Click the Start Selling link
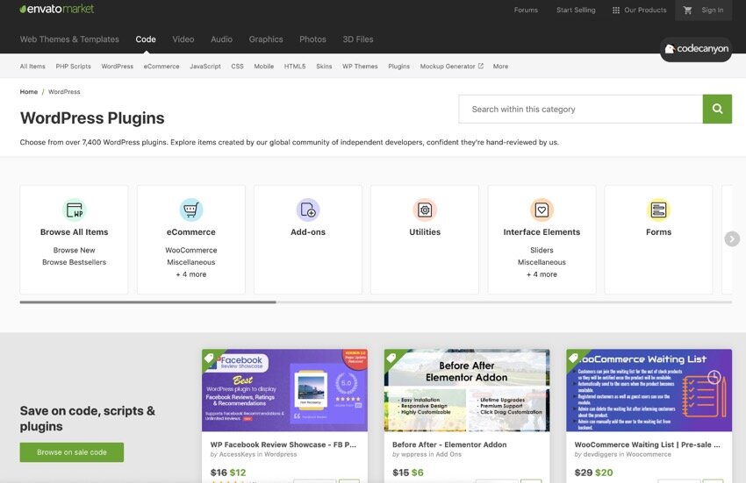The height and width of the screenshot is (483, 746). pyautogui.click(x=576, y=10)
